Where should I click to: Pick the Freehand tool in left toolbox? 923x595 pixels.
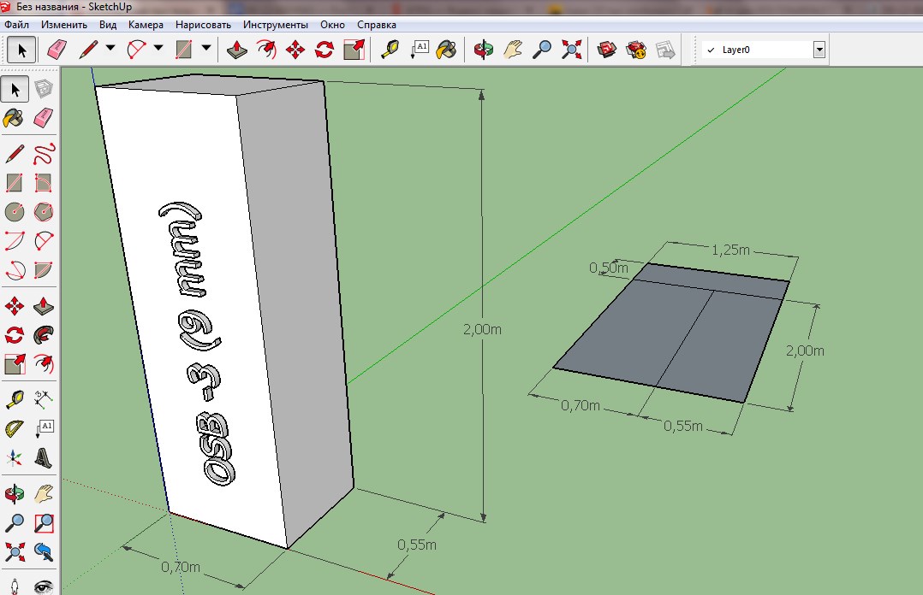pos(44,154)
